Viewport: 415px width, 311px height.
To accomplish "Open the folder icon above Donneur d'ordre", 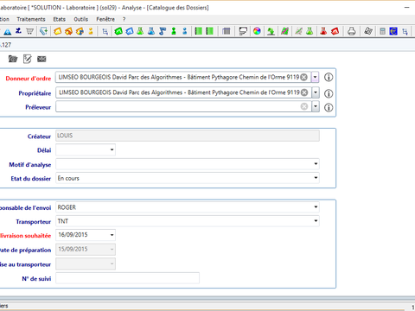I will (13, 59).
